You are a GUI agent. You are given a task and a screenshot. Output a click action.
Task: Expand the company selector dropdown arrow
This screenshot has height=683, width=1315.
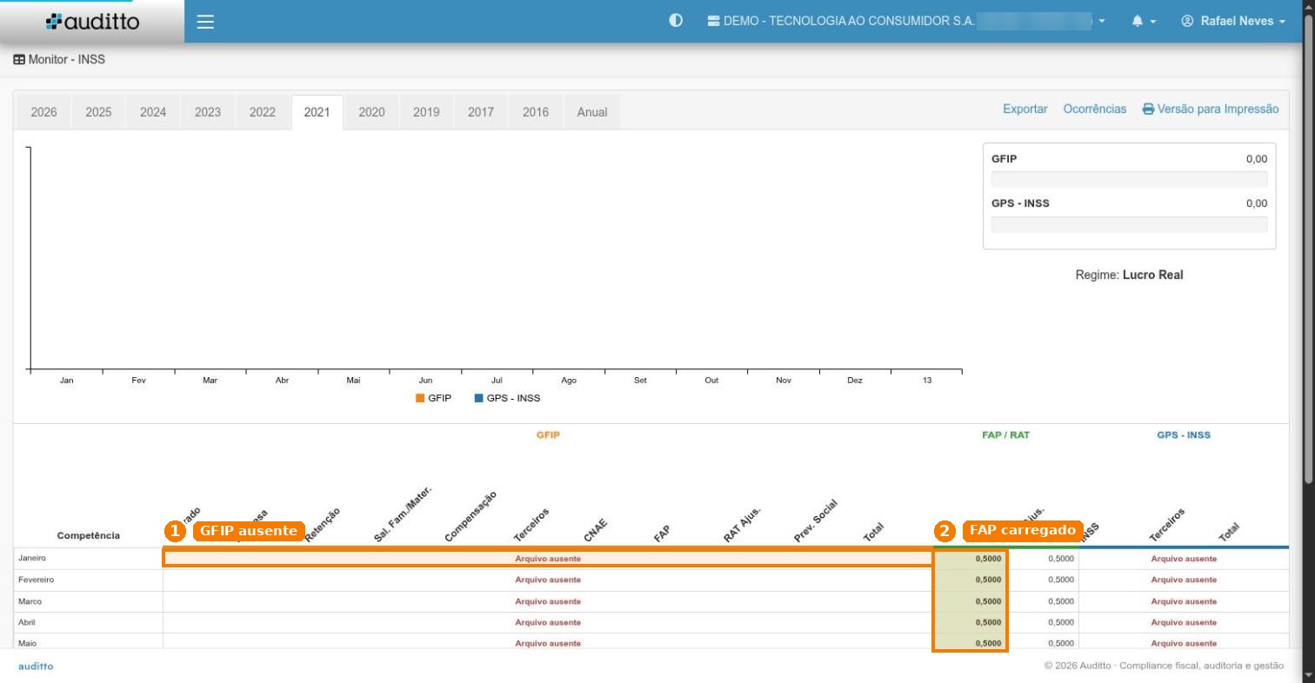[1103, 21]
